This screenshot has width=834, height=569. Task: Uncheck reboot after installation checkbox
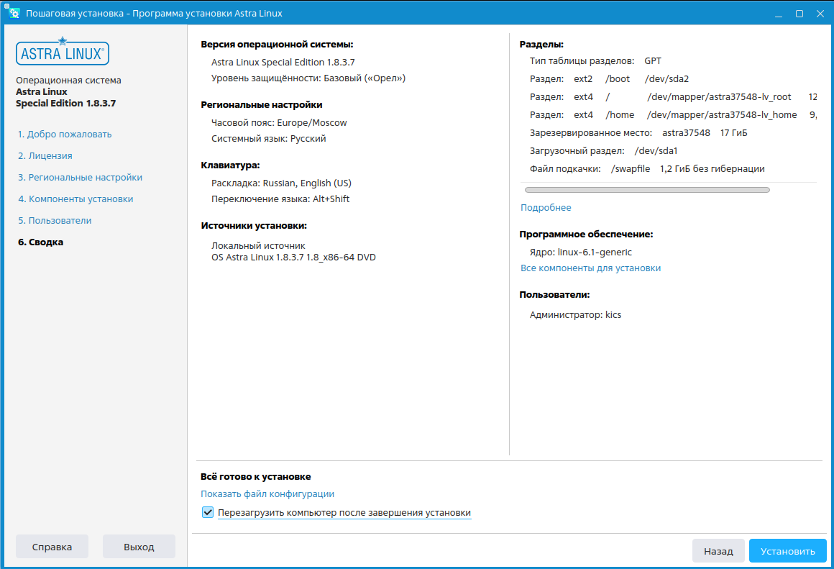click(208, 513)
